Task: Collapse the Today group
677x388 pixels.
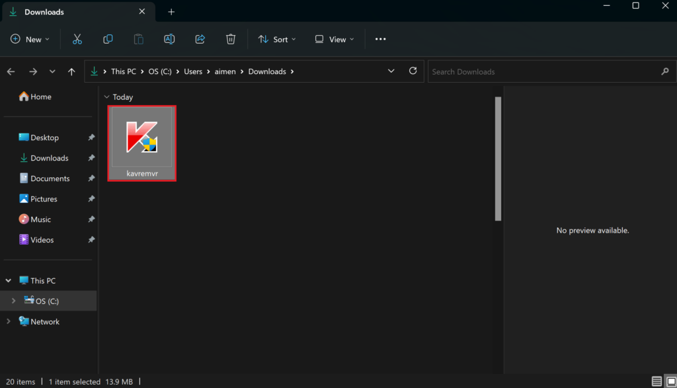Action: point(106,97)
